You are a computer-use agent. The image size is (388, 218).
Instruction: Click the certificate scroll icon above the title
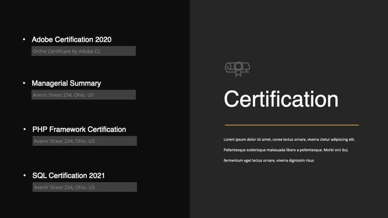pos(237,69)
